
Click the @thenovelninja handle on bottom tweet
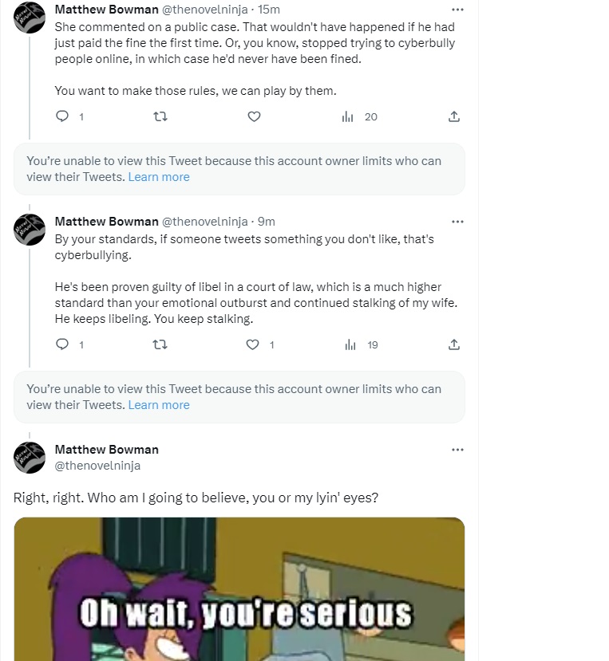click(x=97, y=465)
